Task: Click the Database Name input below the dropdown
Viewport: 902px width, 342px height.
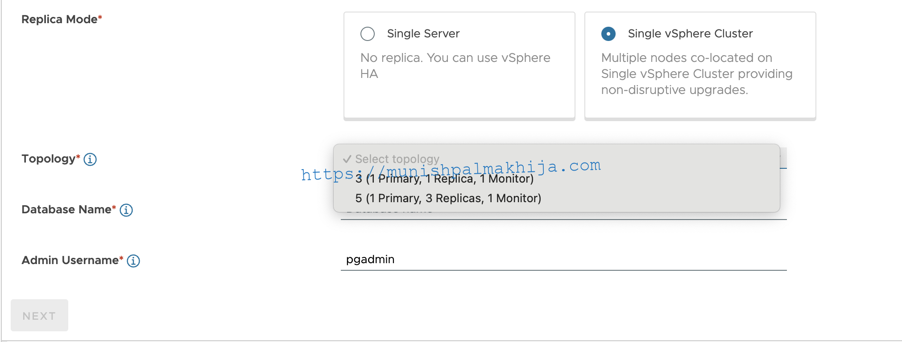Action: tap(564, 216)
